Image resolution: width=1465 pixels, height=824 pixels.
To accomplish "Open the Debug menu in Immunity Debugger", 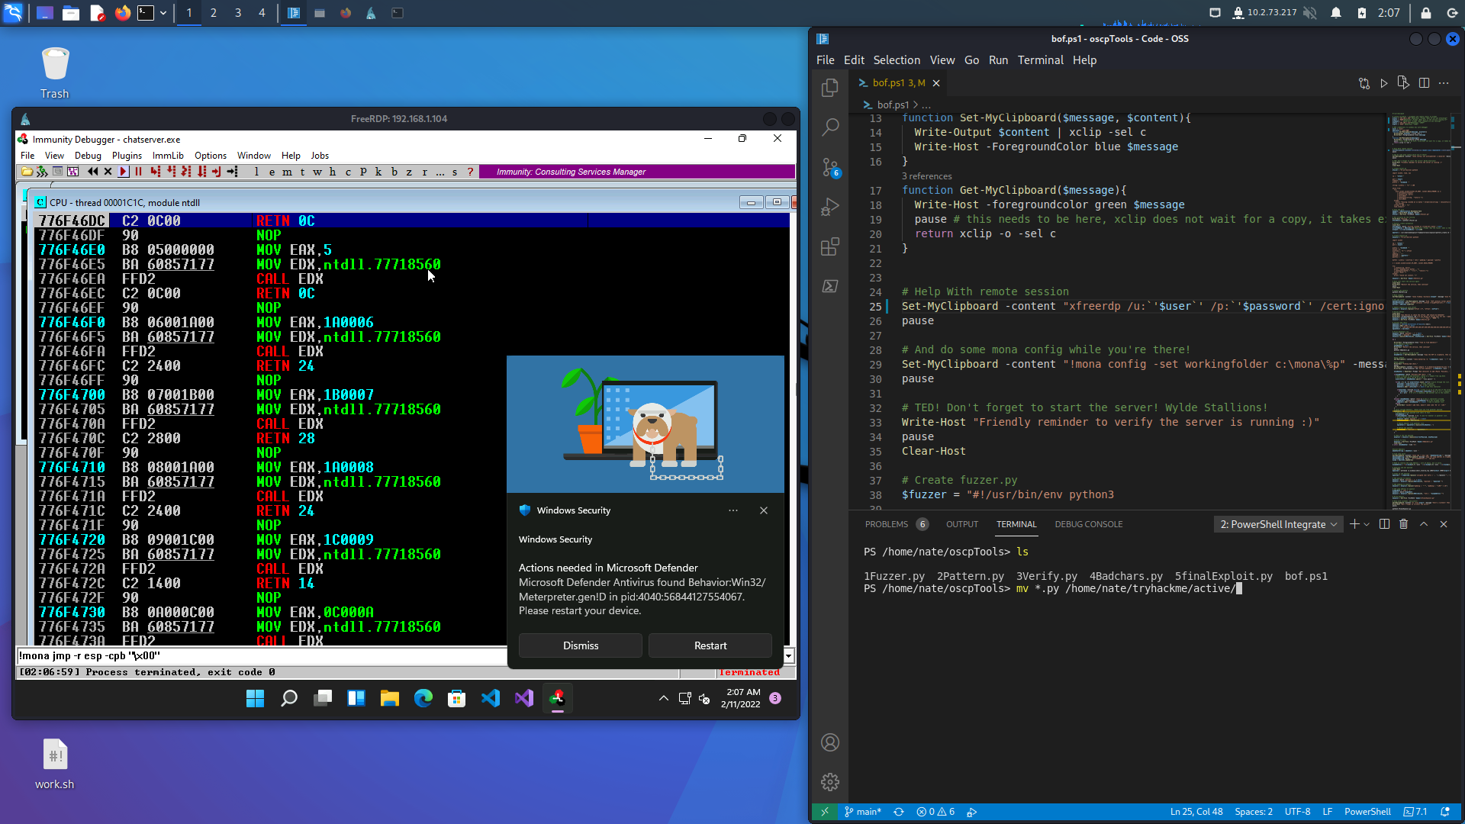I will coord(88,156).
